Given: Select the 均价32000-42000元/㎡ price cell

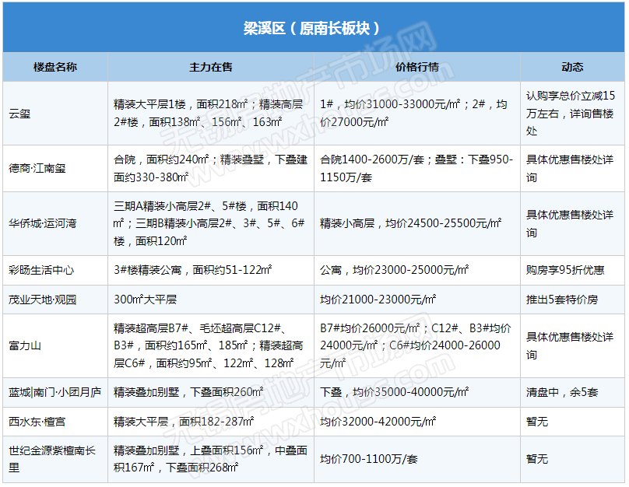Looking at the screenshot, I should tap(378, 422).
